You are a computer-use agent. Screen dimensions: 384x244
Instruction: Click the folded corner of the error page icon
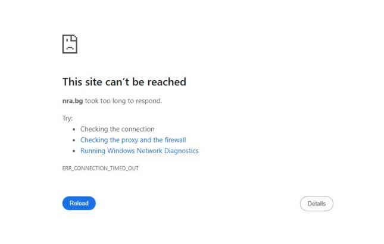(74, 37)
